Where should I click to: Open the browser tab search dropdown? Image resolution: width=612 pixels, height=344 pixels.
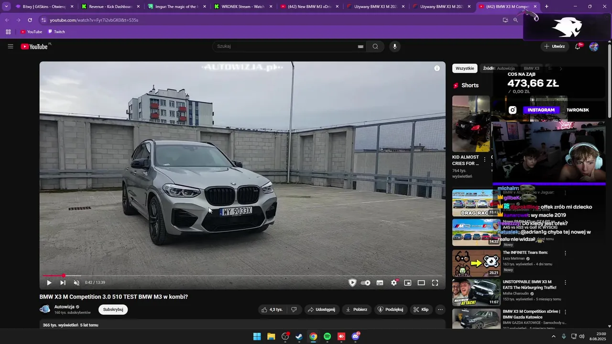[x=6, y=7]
